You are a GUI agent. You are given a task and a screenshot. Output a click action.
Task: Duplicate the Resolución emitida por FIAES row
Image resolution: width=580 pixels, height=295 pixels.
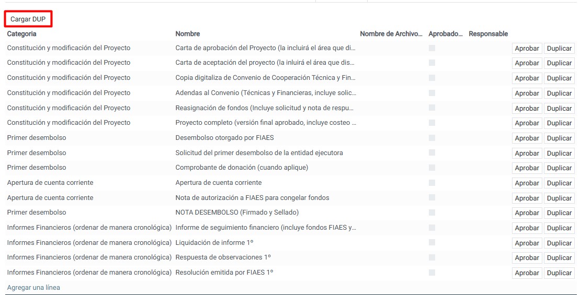point(559,273)
